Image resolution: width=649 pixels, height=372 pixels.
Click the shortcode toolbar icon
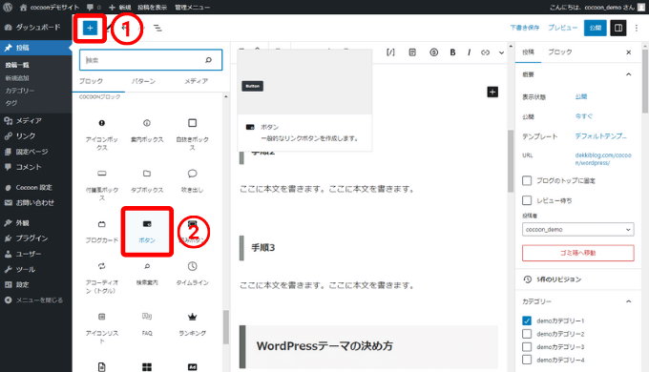[390, 52]
